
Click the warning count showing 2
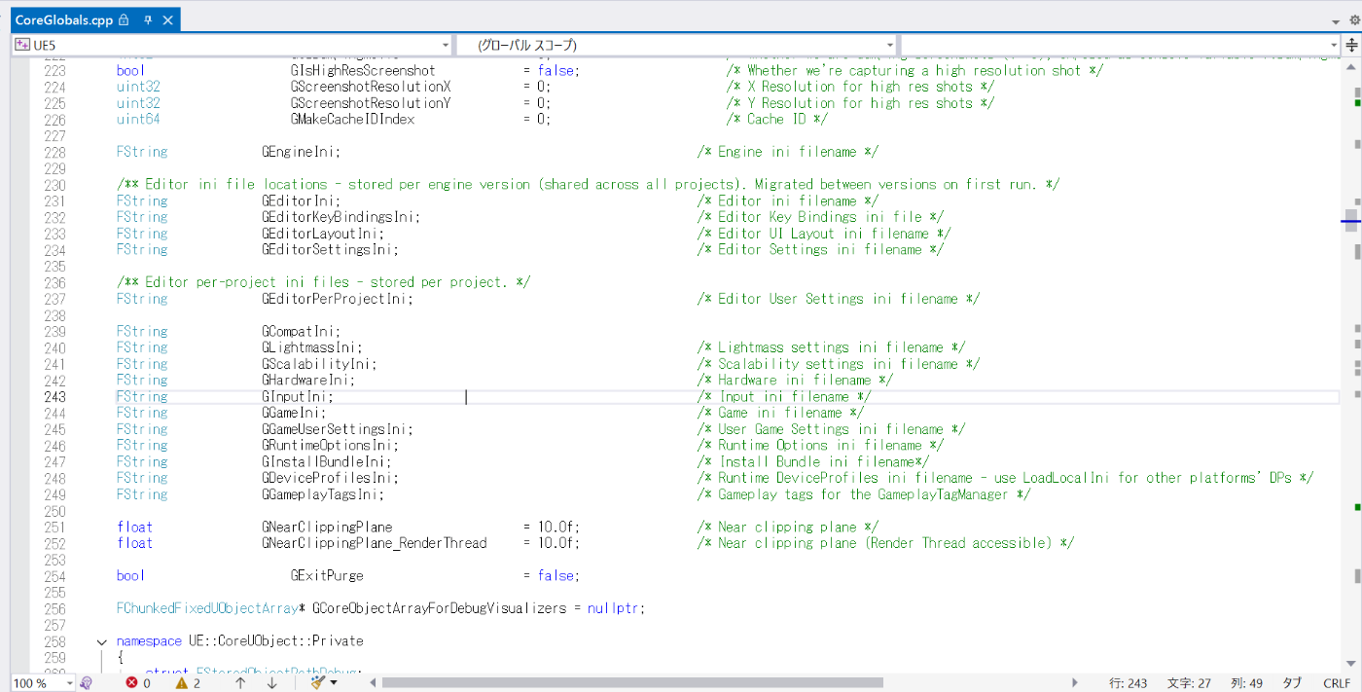click(x=188, y=683)
